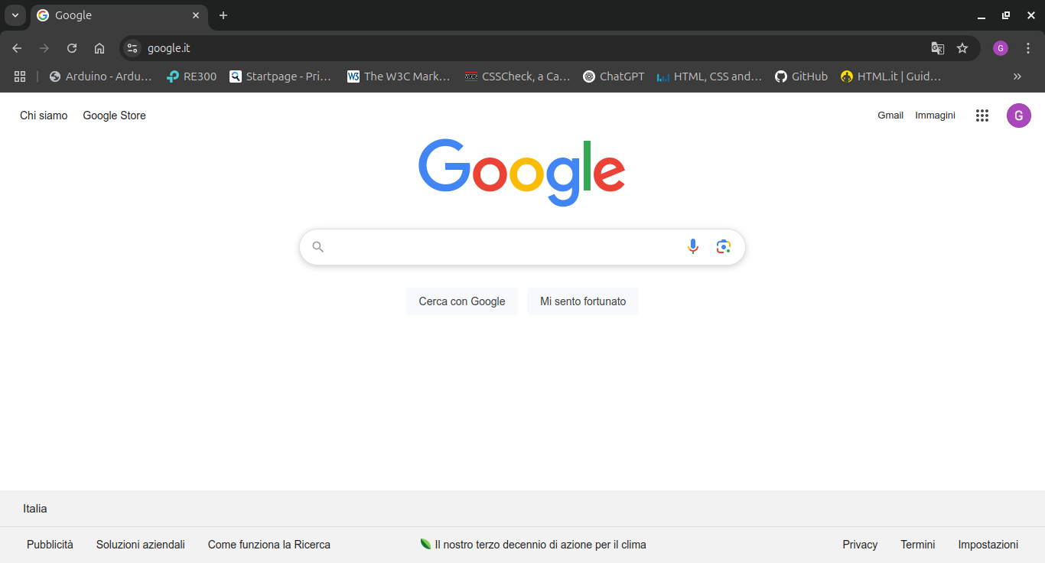Open the Soluzioni aziendali footer link

click(x=141, y=545)
